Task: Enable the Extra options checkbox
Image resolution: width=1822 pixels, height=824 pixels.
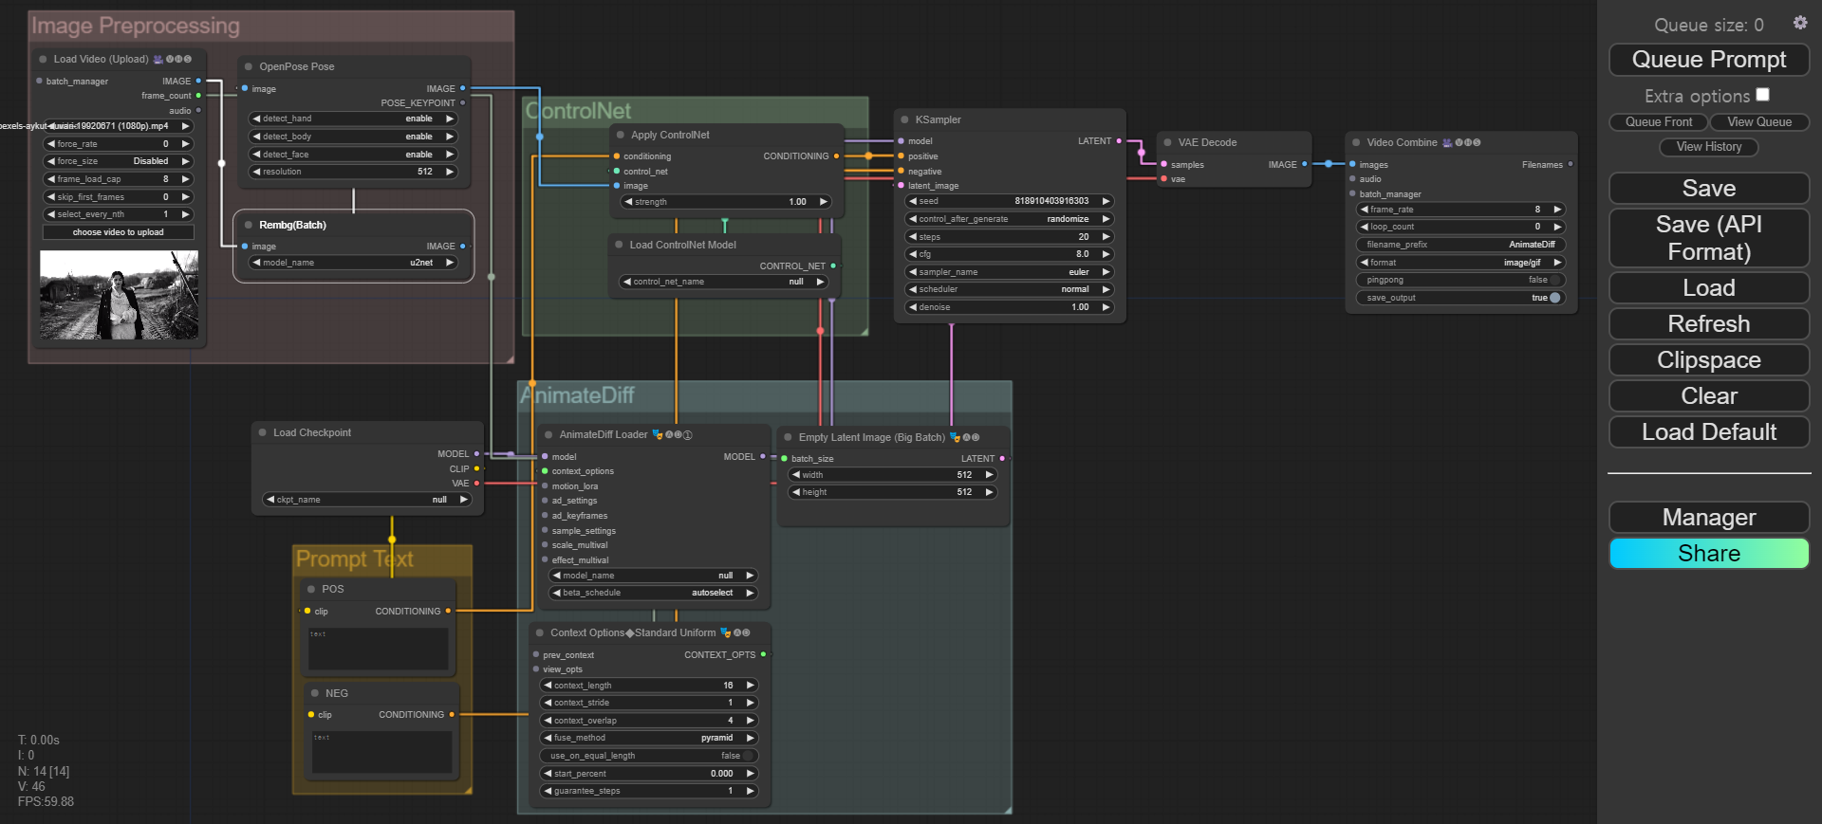Action: pyautogui.click(x=1762, y=95)
